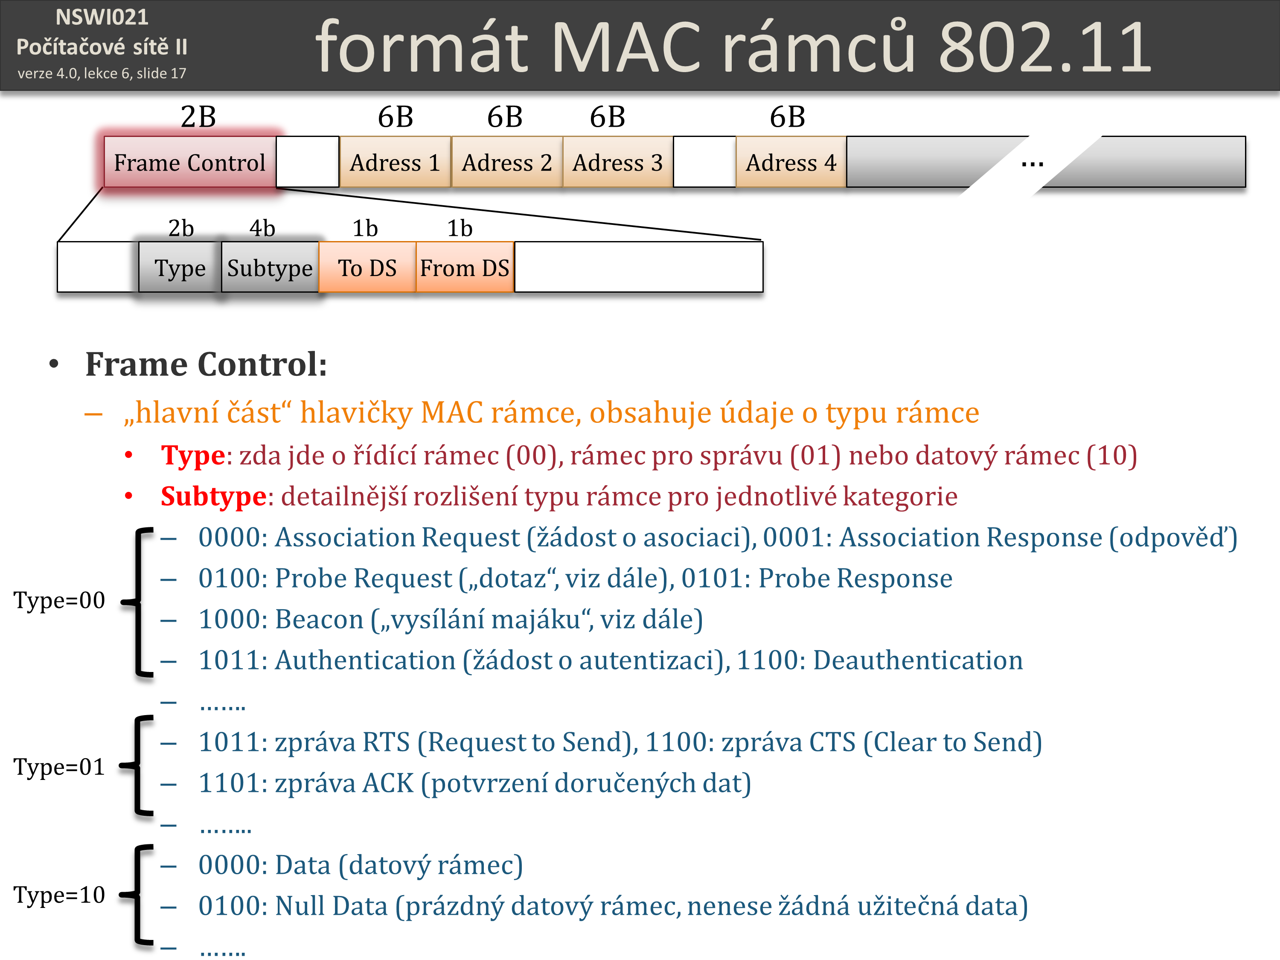
Task: Click '1011: Authentication' line
Action: [611, 660]
